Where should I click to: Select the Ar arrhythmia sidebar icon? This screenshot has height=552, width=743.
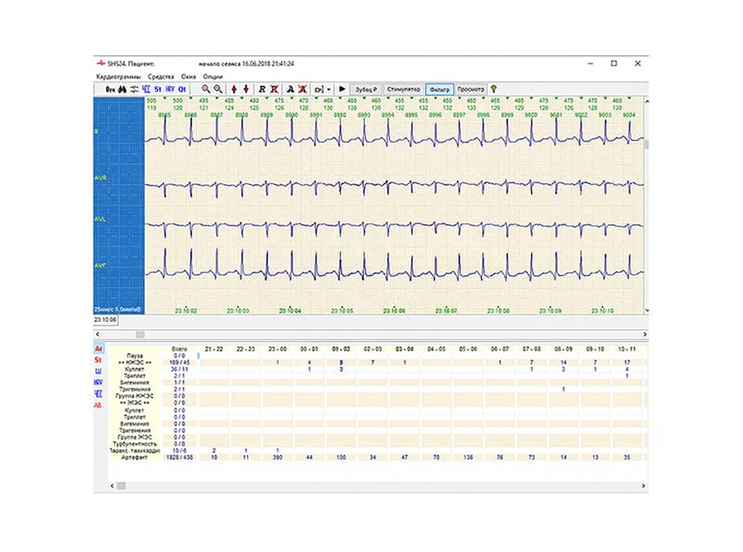[99, 348]
